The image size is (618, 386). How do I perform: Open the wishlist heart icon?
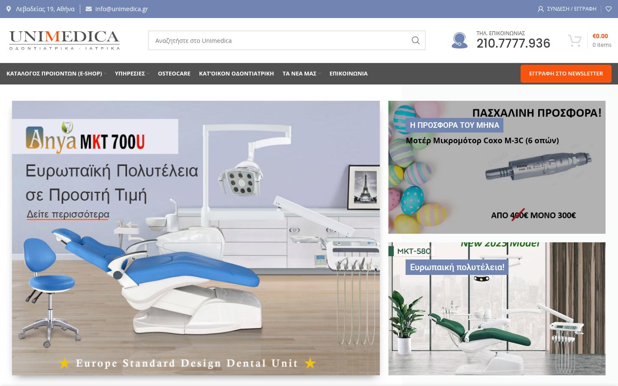[x=609, y=9]
